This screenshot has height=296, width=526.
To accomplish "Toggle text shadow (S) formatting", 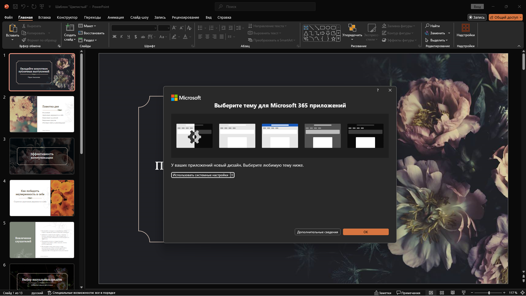I will point(136,37).
